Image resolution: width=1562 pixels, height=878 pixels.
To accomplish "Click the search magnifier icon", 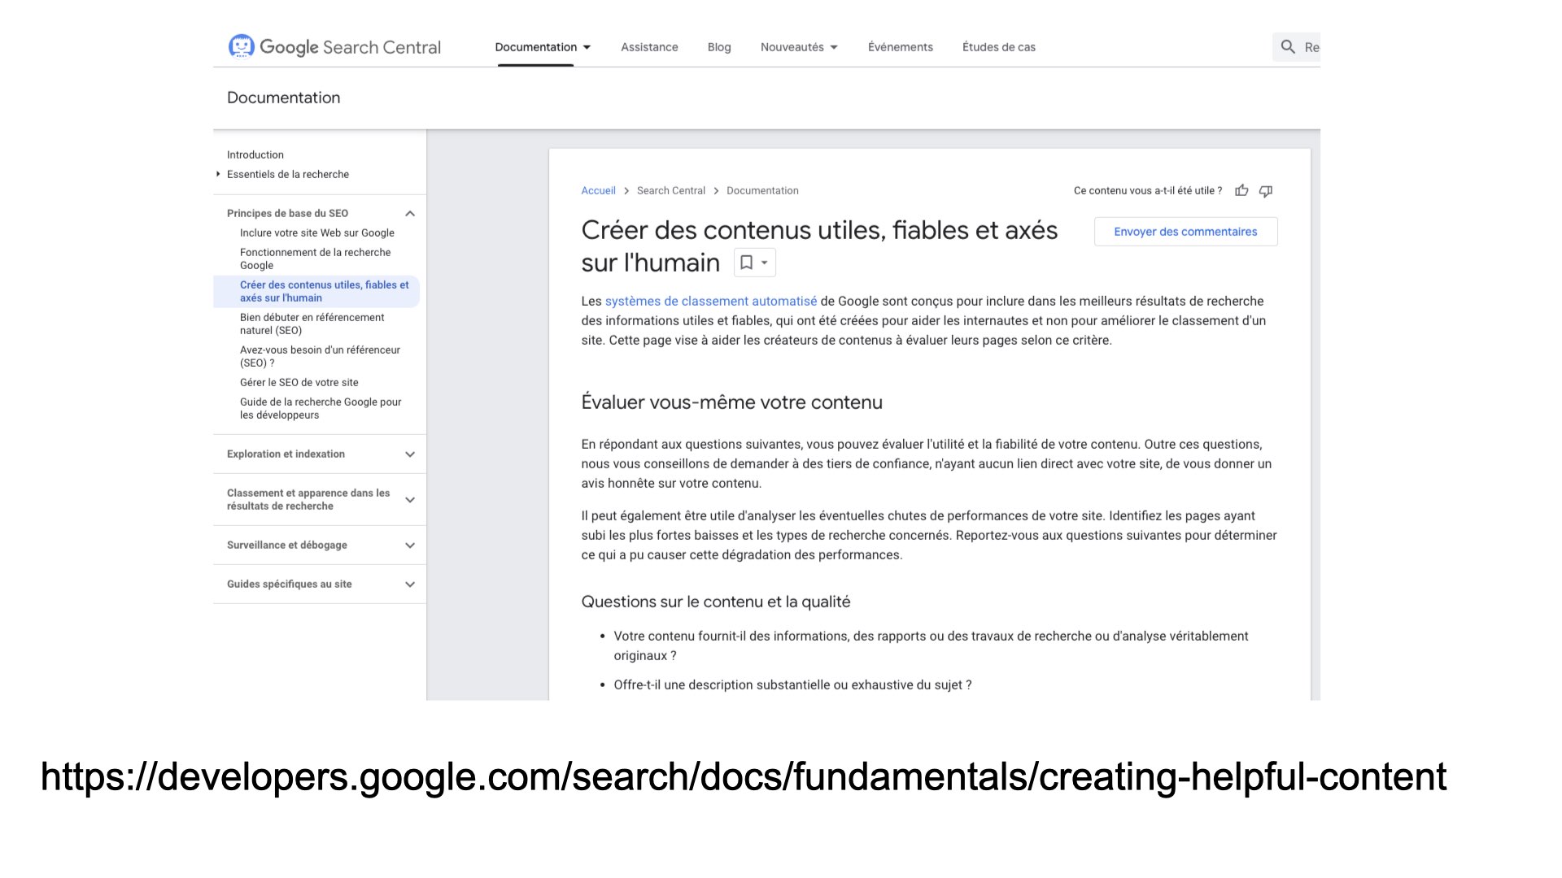I will point(1288,47).
